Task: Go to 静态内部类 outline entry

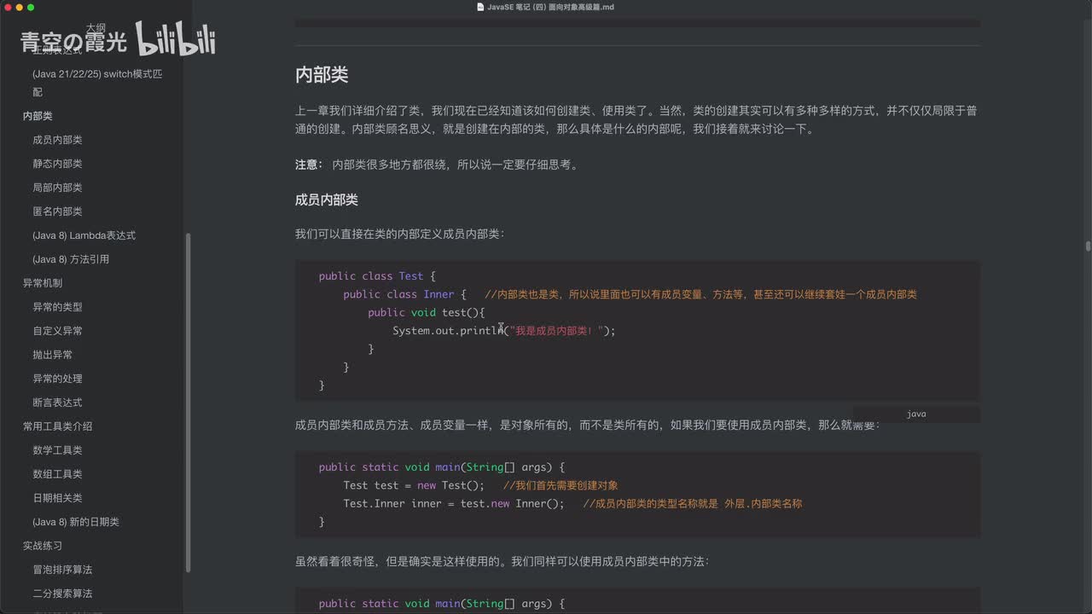Action: click(x=57, y=164)
